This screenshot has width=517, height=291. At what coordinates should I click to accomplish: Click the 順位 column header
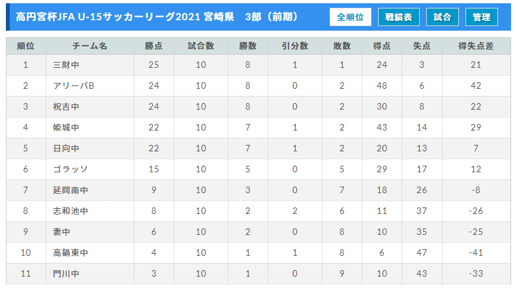point(26,46)
